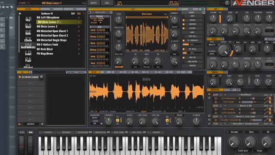The height and width of the screenshot is (155, 275).
Task: Turn the AA Vintage Flanger knob
Action: [x=41, y=77]
